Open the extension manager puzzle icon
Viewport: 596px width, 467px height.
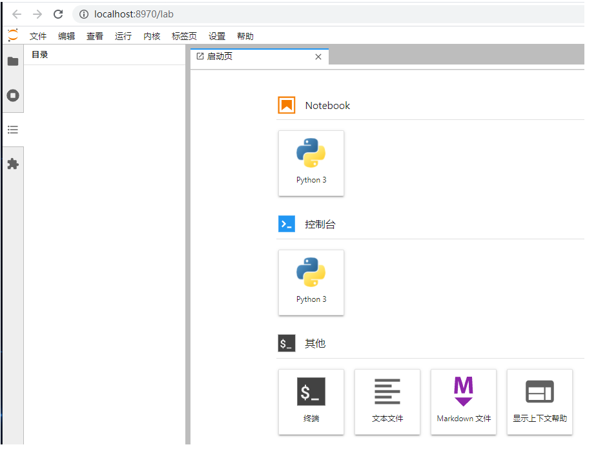pyautogui.click(x=12, y=164)
